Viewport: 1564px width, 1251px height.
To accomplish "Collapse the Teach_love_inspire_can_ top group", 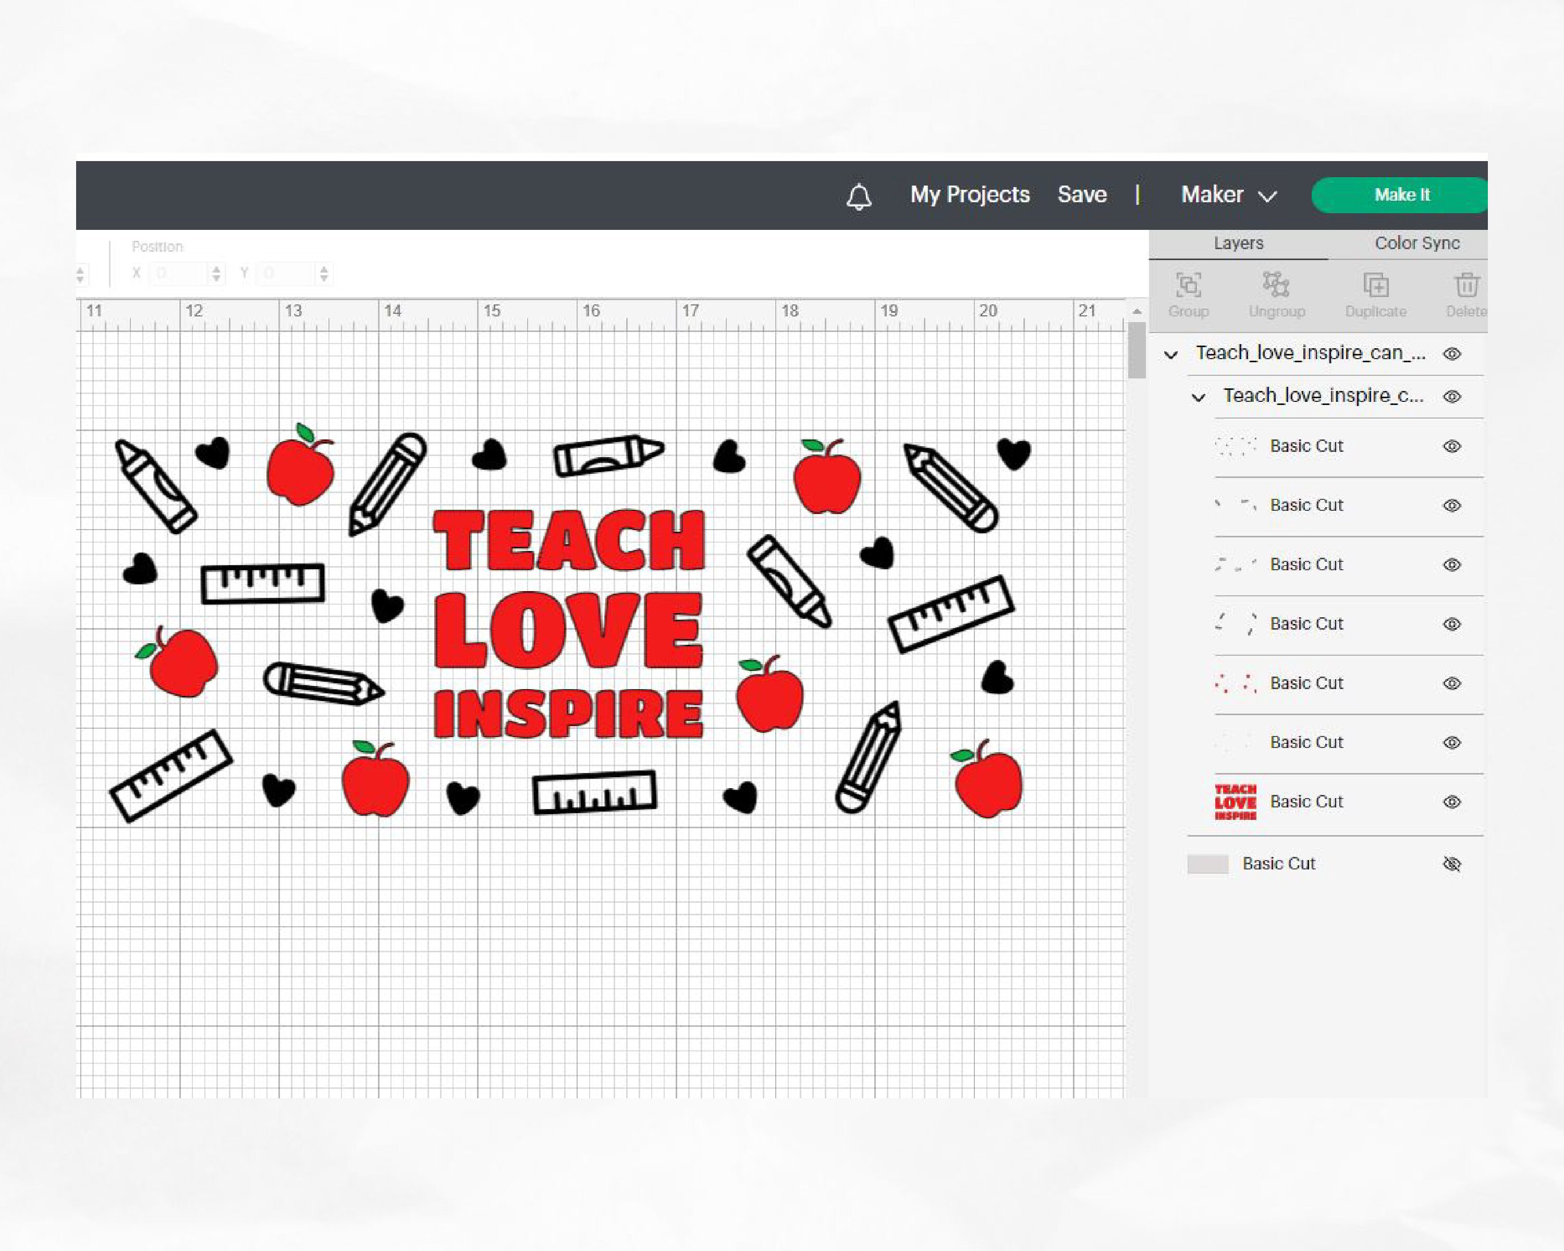I will (x=1171, y=354).
